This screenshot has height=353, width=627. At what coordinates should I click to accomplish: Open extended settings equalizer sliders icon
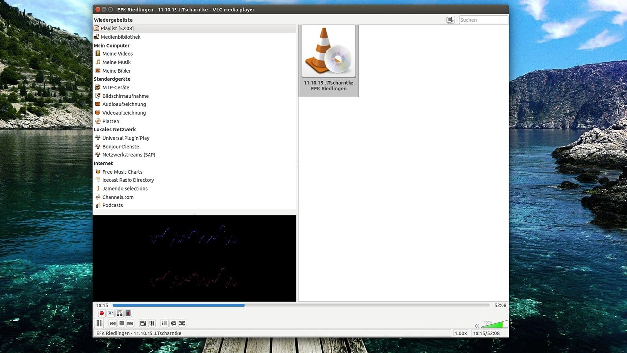coord(152,323)
